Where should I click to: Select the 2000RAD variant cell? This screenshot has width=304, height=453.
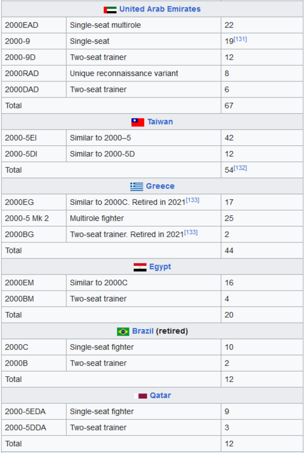coord(34,74)
